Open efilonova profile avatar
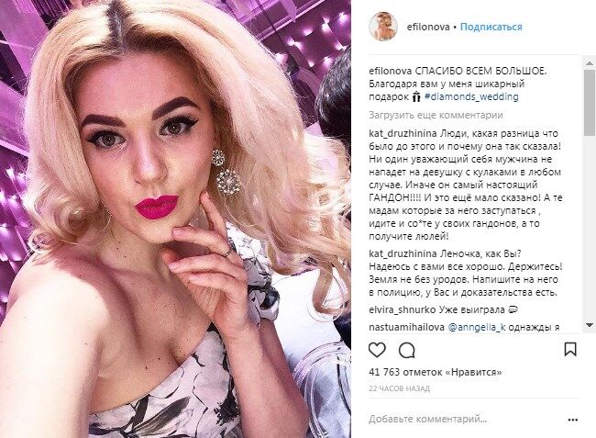This screenshot has height=438, width=596. coord(382,27)
